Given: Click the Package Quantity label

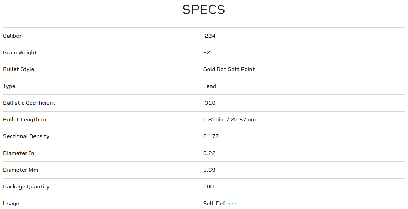Looking at the screenshot, I should 26,187.
